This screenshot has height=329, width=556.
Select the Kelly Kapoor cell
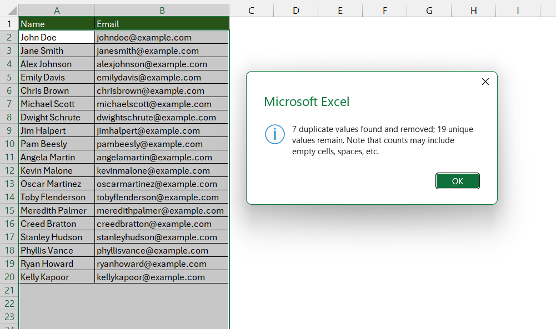tap(57, 277)
